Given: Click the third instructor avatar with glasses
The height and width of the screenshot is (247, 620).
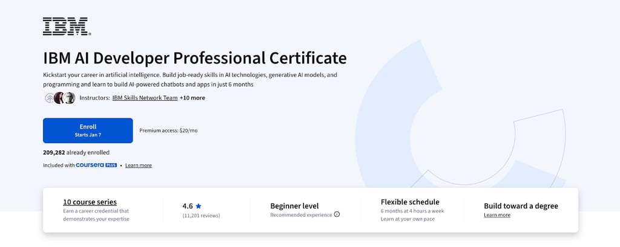Looking at the screenshot, I should pyautogui.click(x=69, y=98).
